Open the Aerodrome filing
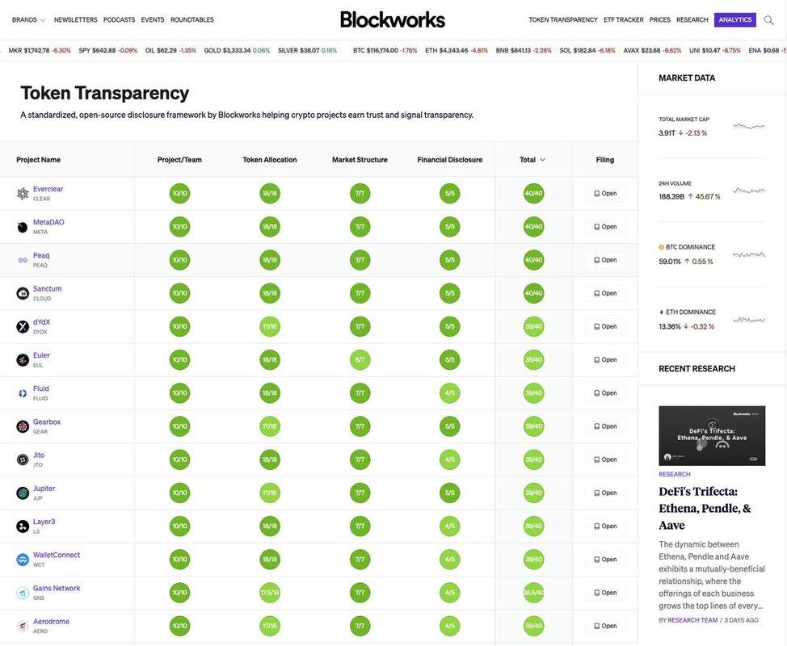The height and width of the screenshot is (646, 787). point(605,626)
